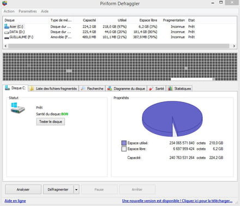240x206 pixels.
Task: Sort by the Espace libre column header
Action: [148, 20]
